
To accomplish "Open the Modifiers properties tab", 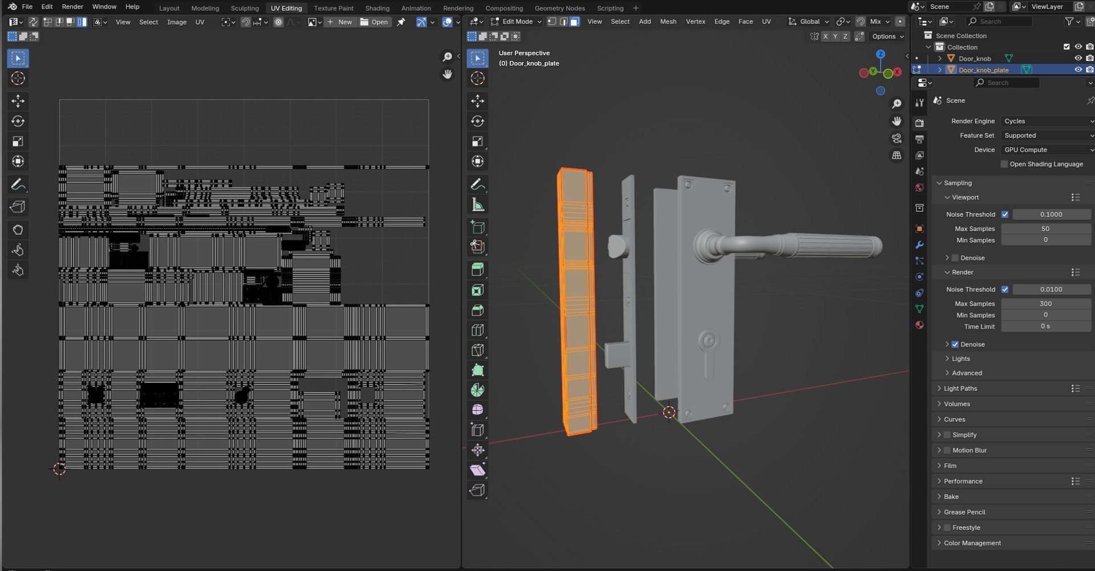I will (x=919, y=245).
